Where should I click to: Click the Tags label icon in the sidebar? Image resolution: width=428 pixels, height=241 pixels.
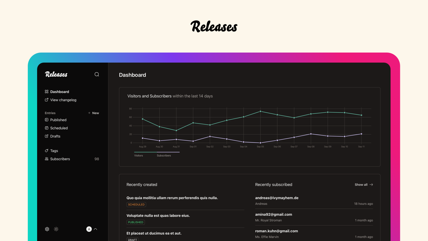pyautogui.click(x=46, y=151)
